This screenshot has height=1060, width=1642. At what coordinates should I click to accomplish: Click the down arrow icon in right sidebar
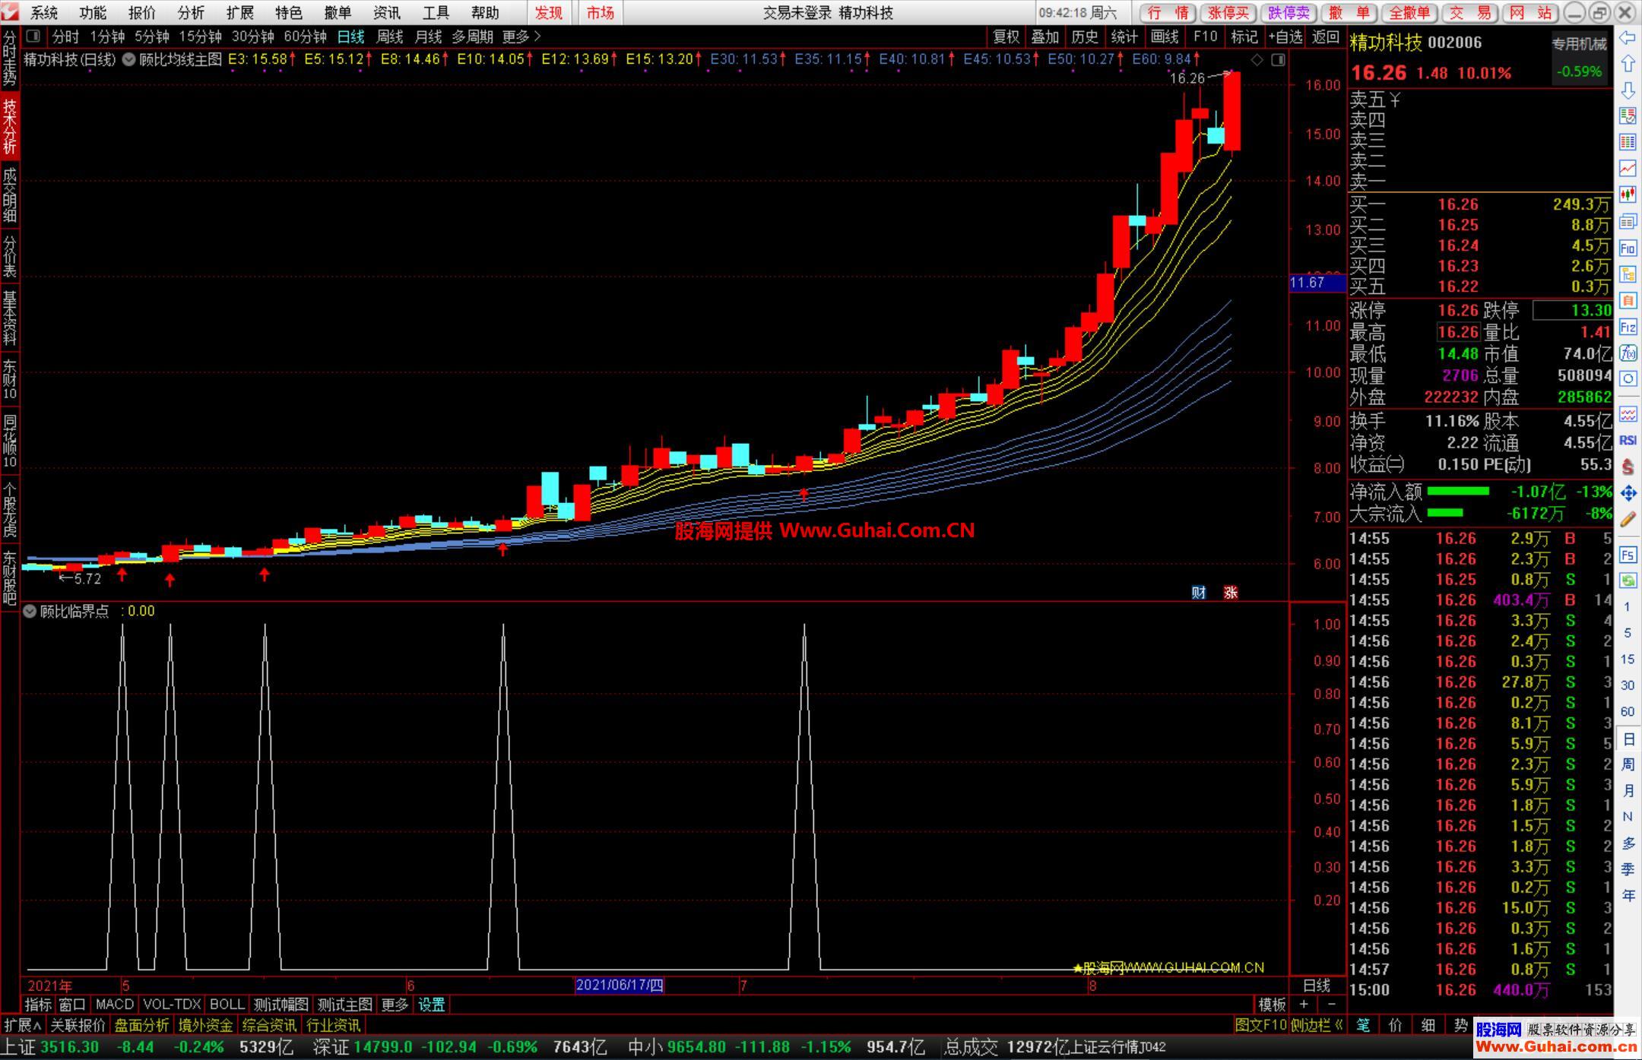coord(1628,90)
